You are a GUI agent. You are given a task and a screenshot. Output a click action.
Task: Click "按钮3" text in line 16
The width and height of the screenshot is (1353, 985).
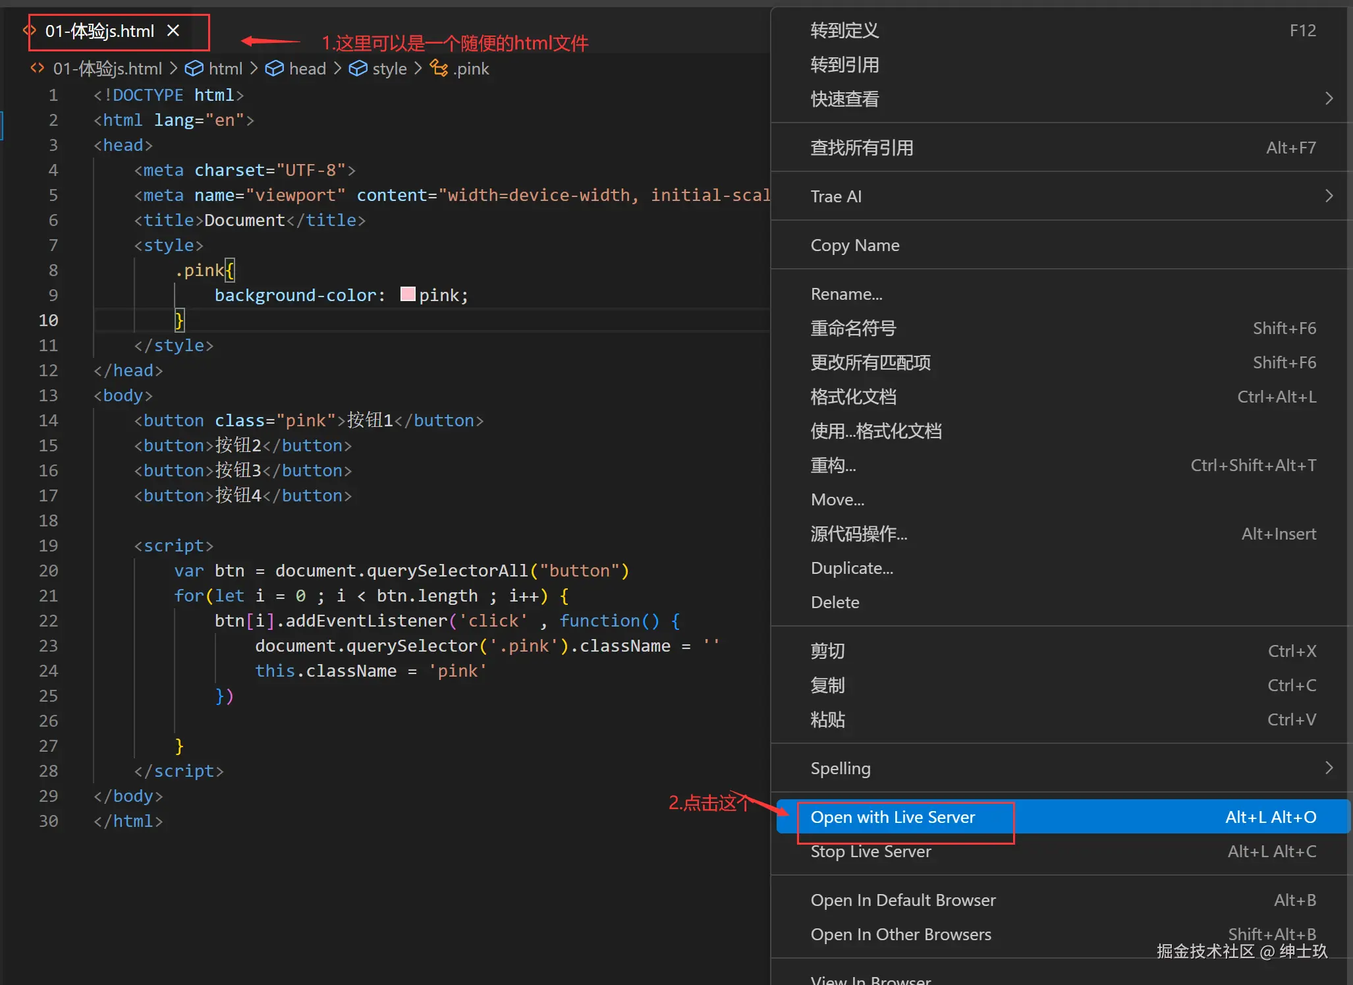click(238, 470)
